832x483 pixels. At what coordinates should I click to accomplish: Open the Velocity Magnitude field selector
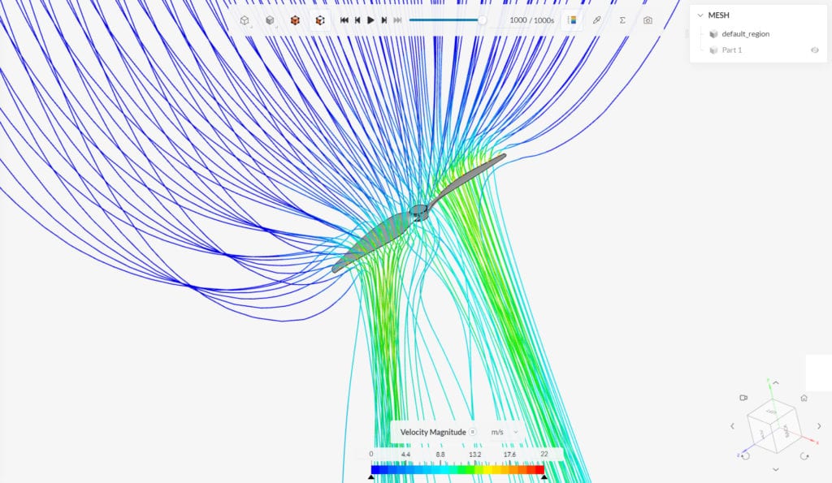pyautogui.click(x=433, y=432)
